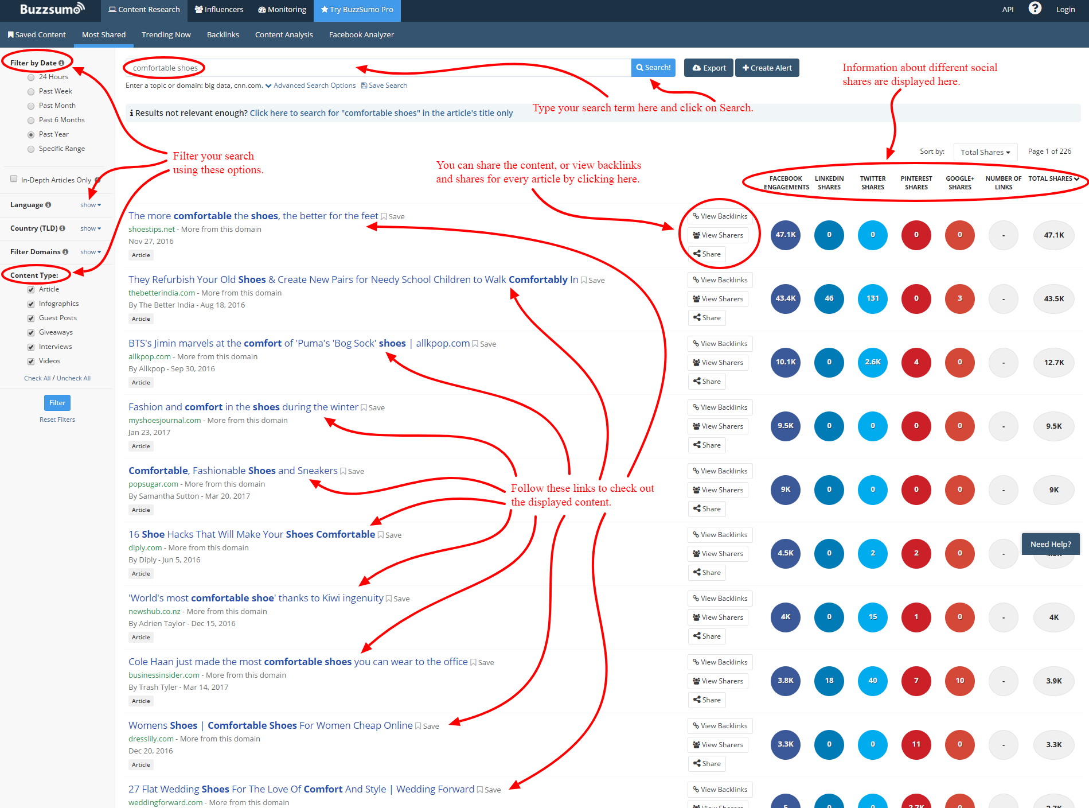This screenshot has height=808, width=1089.
Task: Open the Facebook Analyzer section
Action: point(361,34)
